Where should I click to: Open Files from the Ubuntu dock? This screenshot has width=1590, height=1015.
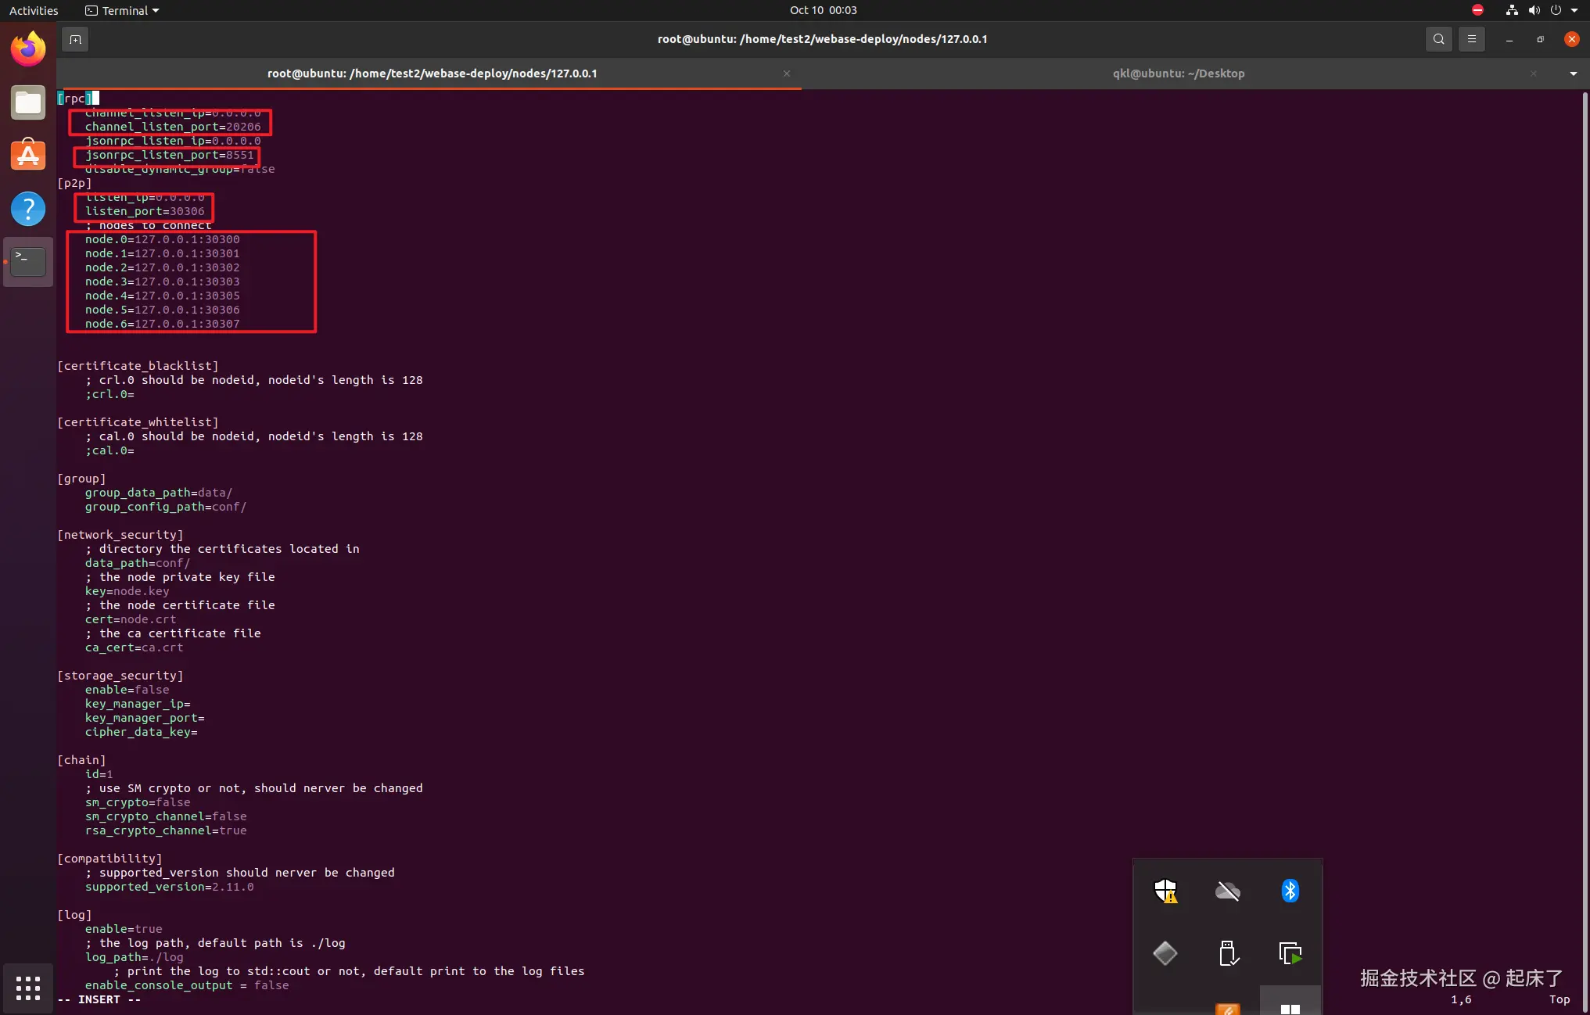point(28,102)
